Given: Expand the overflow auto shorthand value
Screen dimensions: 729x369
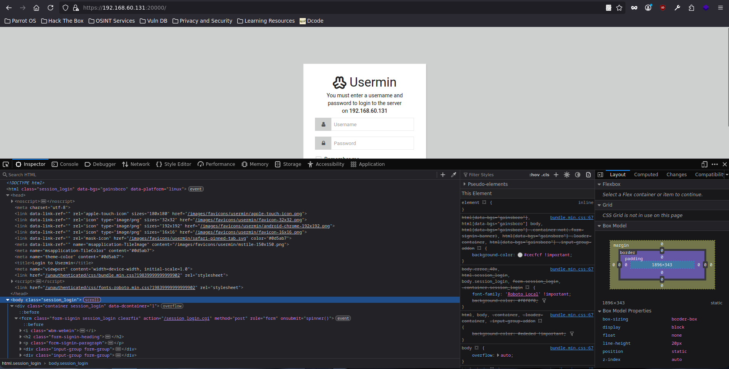Looking at the screenshot, I should [x=498, y=356].
